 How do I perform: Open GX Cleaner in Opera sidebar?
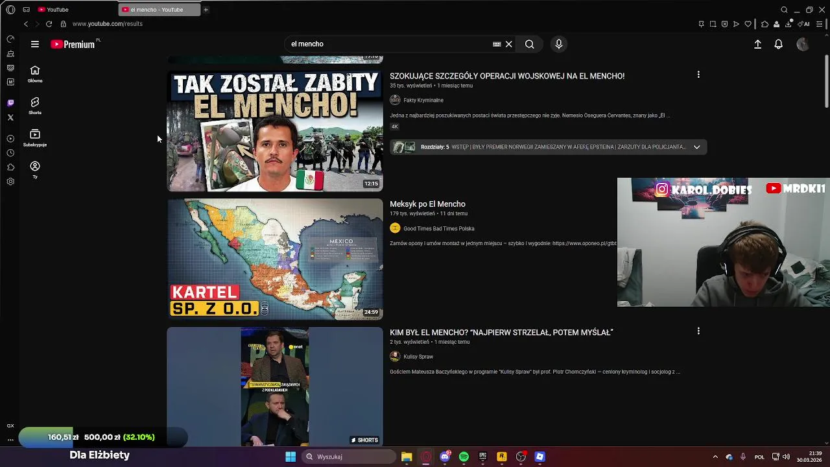10,54
